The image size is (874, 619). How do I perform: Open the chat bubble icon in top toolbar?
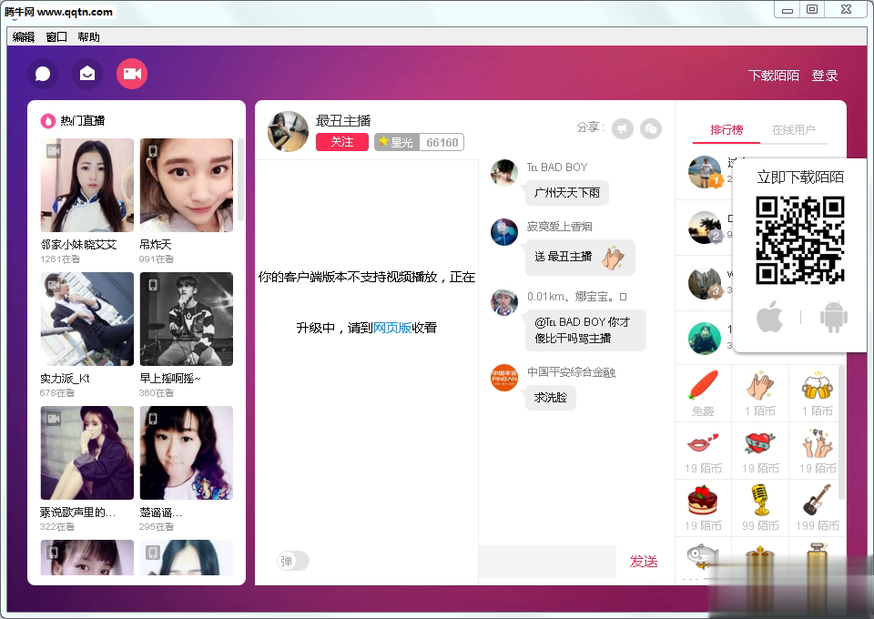(x=42, y=73)
